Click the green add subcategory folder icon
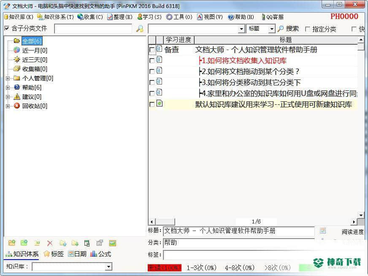The width and height of the screenshot is (368, 276). [x=24, y=243]
